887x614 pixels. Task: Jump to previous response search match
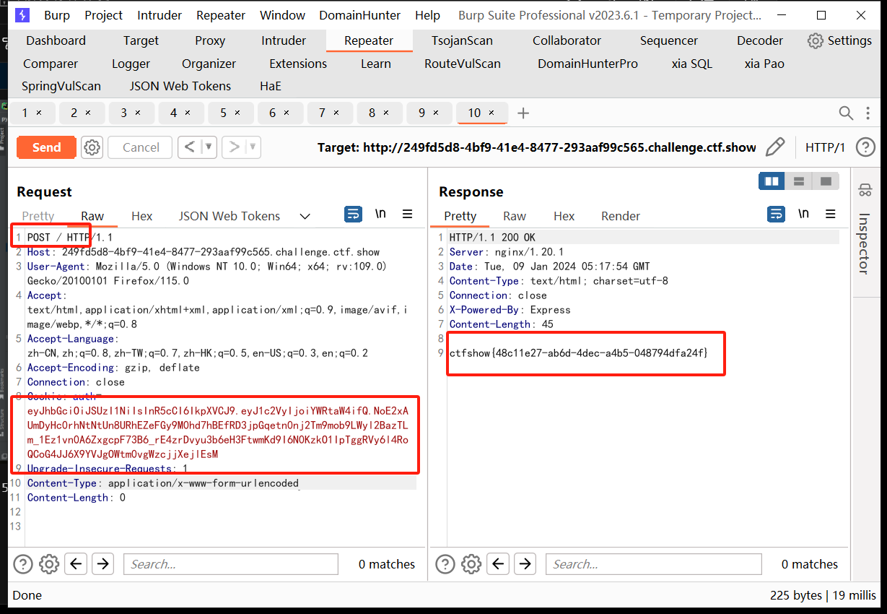tap(499, 564)
